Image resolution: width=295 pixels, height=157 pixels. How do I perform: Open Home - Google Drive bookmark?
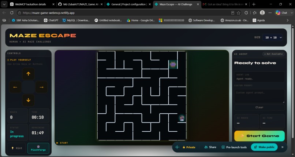coord(141,20)
